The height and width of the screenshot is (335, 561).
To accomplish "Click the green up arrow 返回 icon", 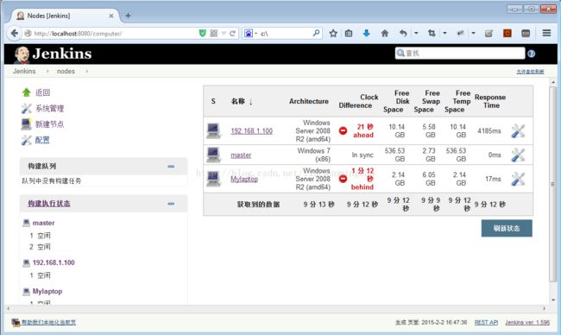I will click(x=26, y=92).
